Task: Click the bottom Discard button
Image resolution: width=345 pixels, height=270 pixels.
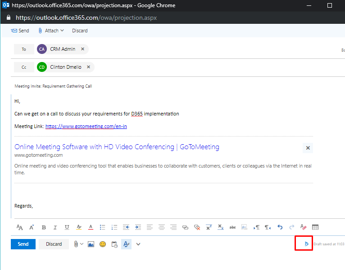Action: [54, 244]
